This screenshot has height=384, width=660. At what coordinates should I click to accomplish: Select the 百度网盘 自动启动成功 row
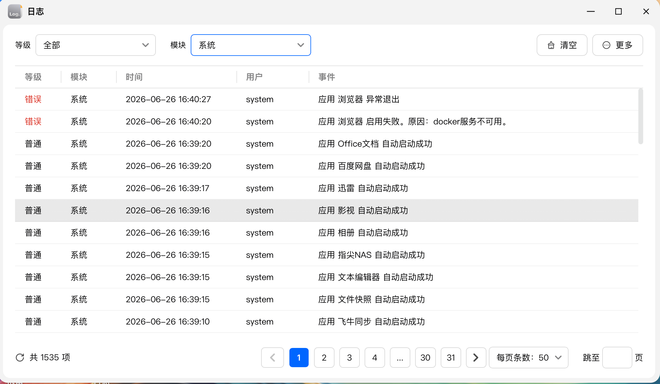click(327, 166)
